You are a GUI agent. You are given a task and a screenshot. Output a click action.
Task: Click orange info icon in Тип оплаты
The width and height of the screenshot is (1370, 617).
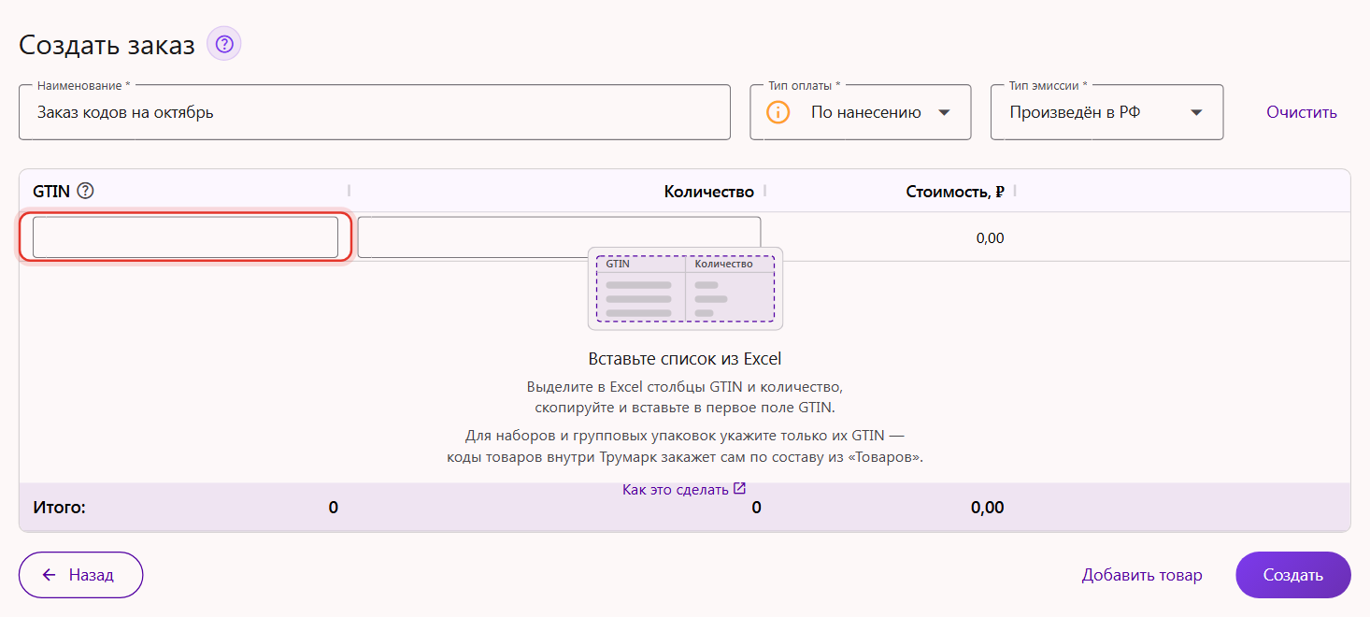[x=778, y=112]
